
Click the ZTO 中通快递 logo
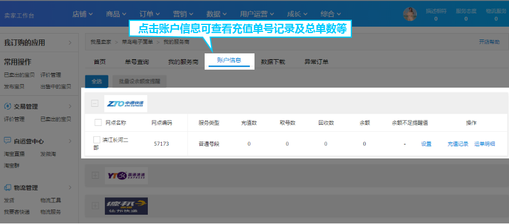pyautogui.click(x=126, y=104)
